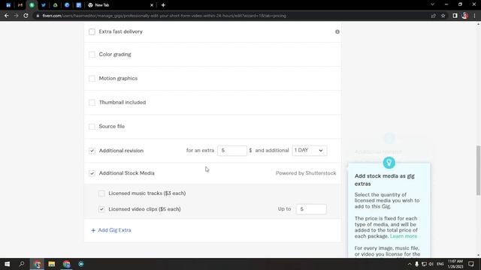
Task: Open the taskbar clock and date
Action: click(x=455, y=264)
